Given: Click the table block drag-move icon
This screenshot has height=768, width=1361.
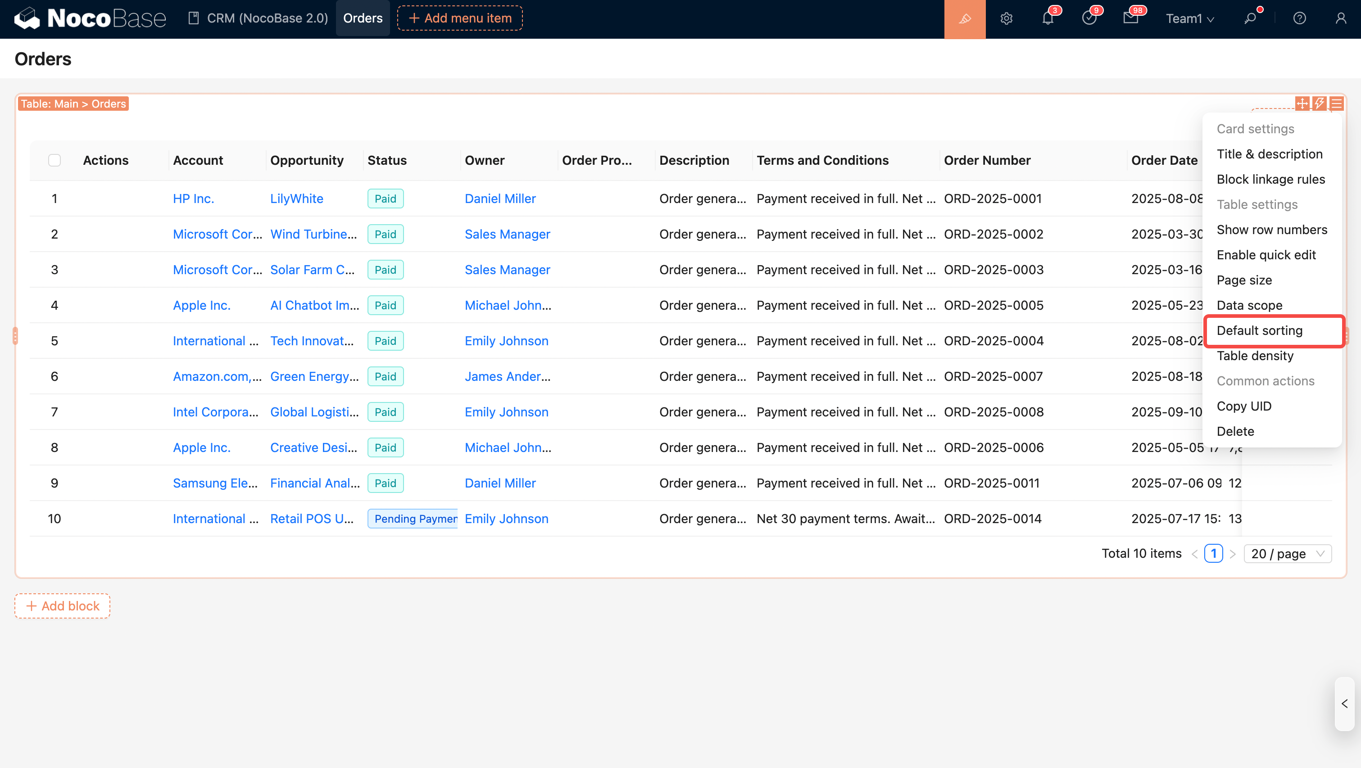Looking at the screenshot, I should click(x=1302, y=104).
